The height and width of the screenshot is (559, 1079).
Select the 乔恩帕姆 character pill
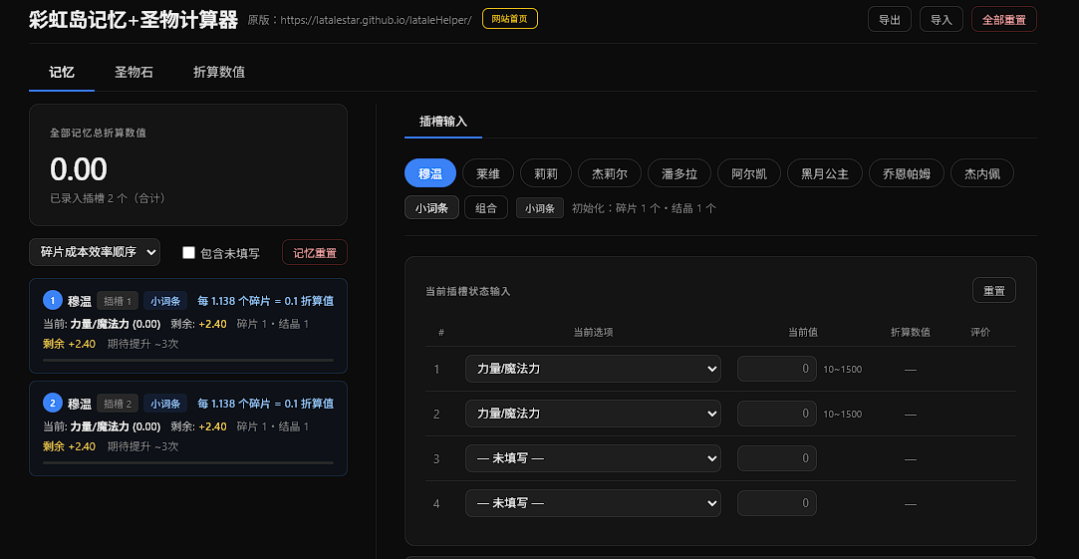coord(907,173)
